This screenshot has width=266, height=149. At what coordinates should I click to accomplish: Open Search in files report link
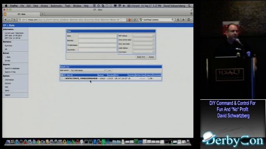10,72
